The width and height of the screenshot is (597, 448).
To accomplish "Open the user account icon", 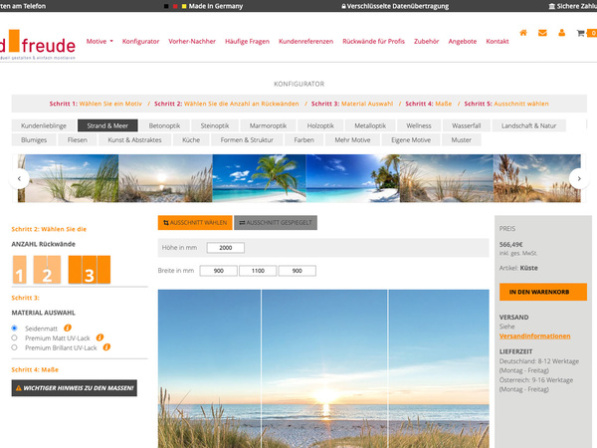I will pos(561,33).
